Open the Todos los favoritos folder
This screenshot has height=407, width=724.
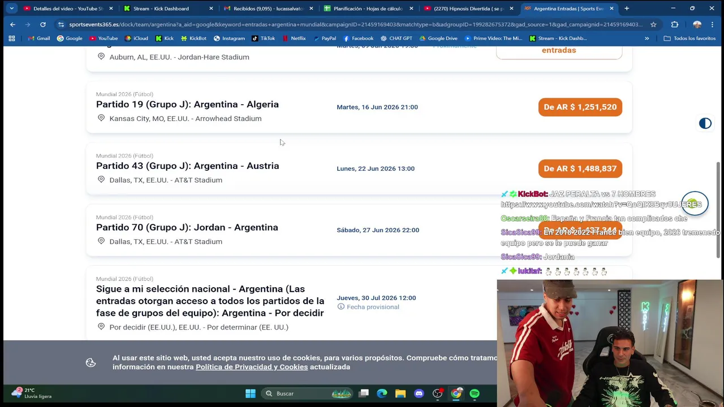[x=689, y=38]
